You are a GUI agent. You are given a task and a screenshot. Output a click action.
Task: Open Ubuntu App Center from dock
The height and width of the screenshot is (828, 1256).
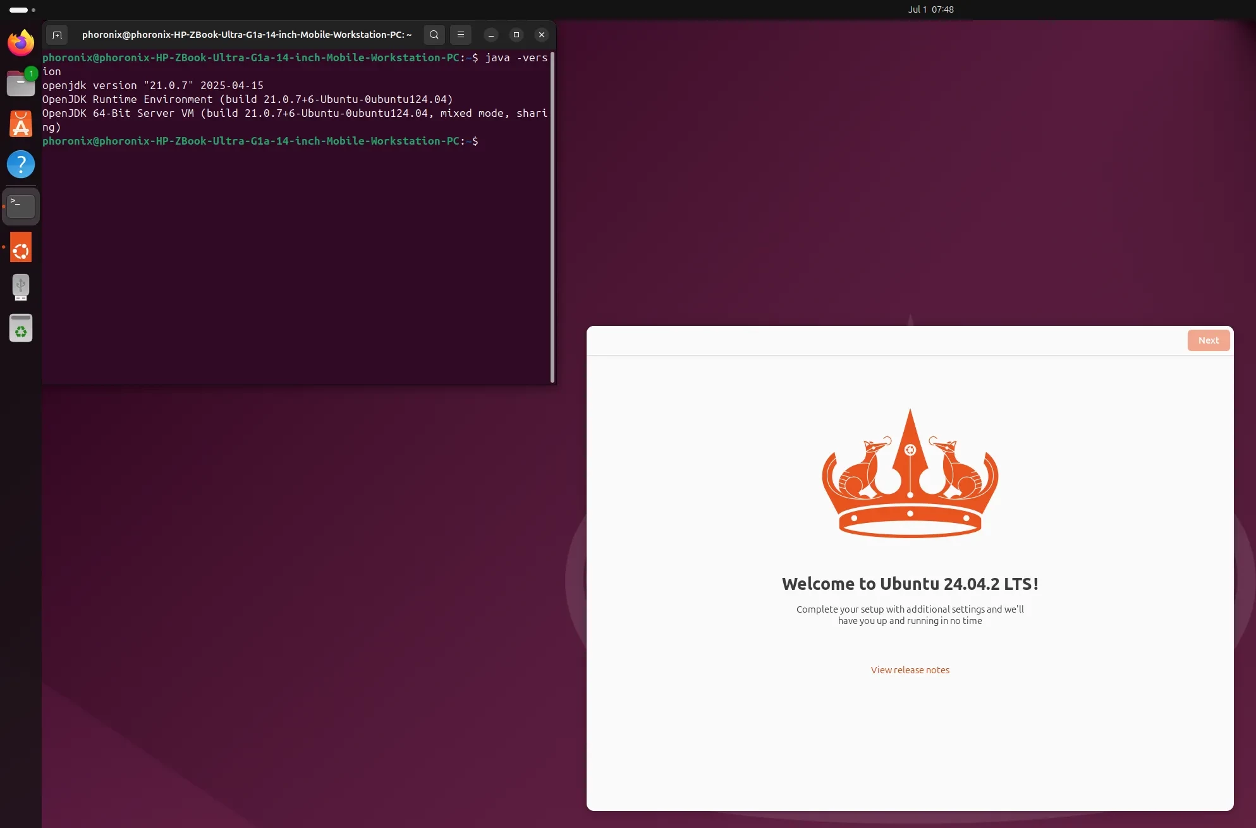tap(21, 124)
